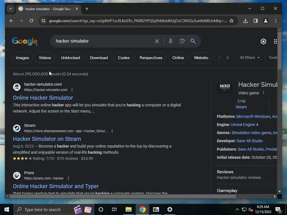Open options for the Steam result
The width and height of the screenshot is (287, 215).
click(x=112, y=131)
